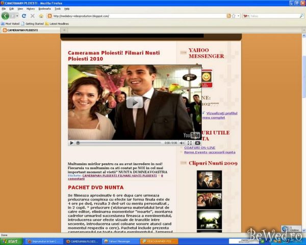Image resolution: width=306 pixels, height=245 pixels.
Task: Open the History menu
Action: point(31,9)
